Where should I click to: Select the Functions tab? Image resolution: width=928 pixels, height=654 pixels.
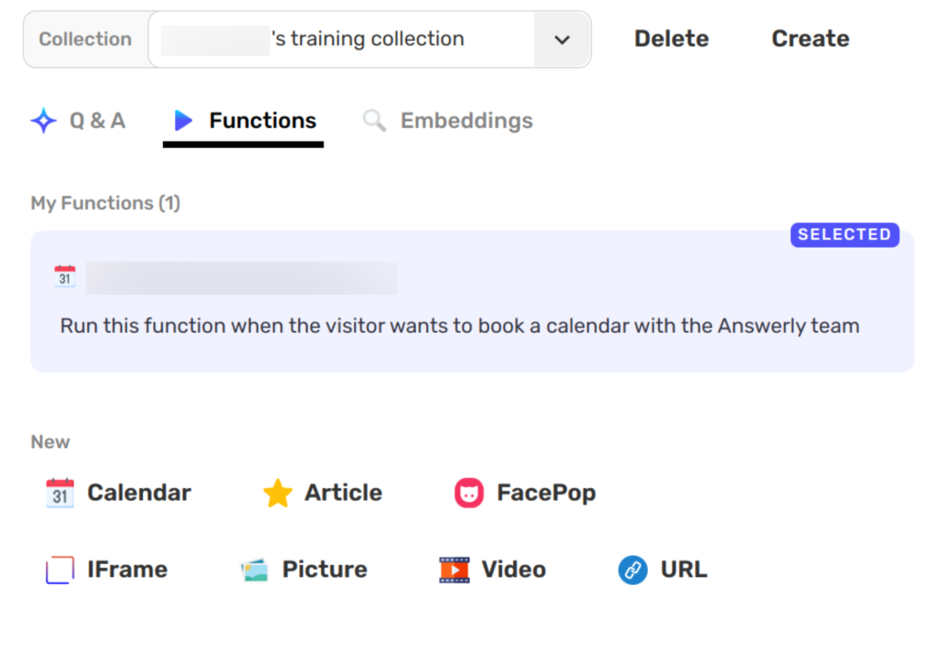click(262, 121)
